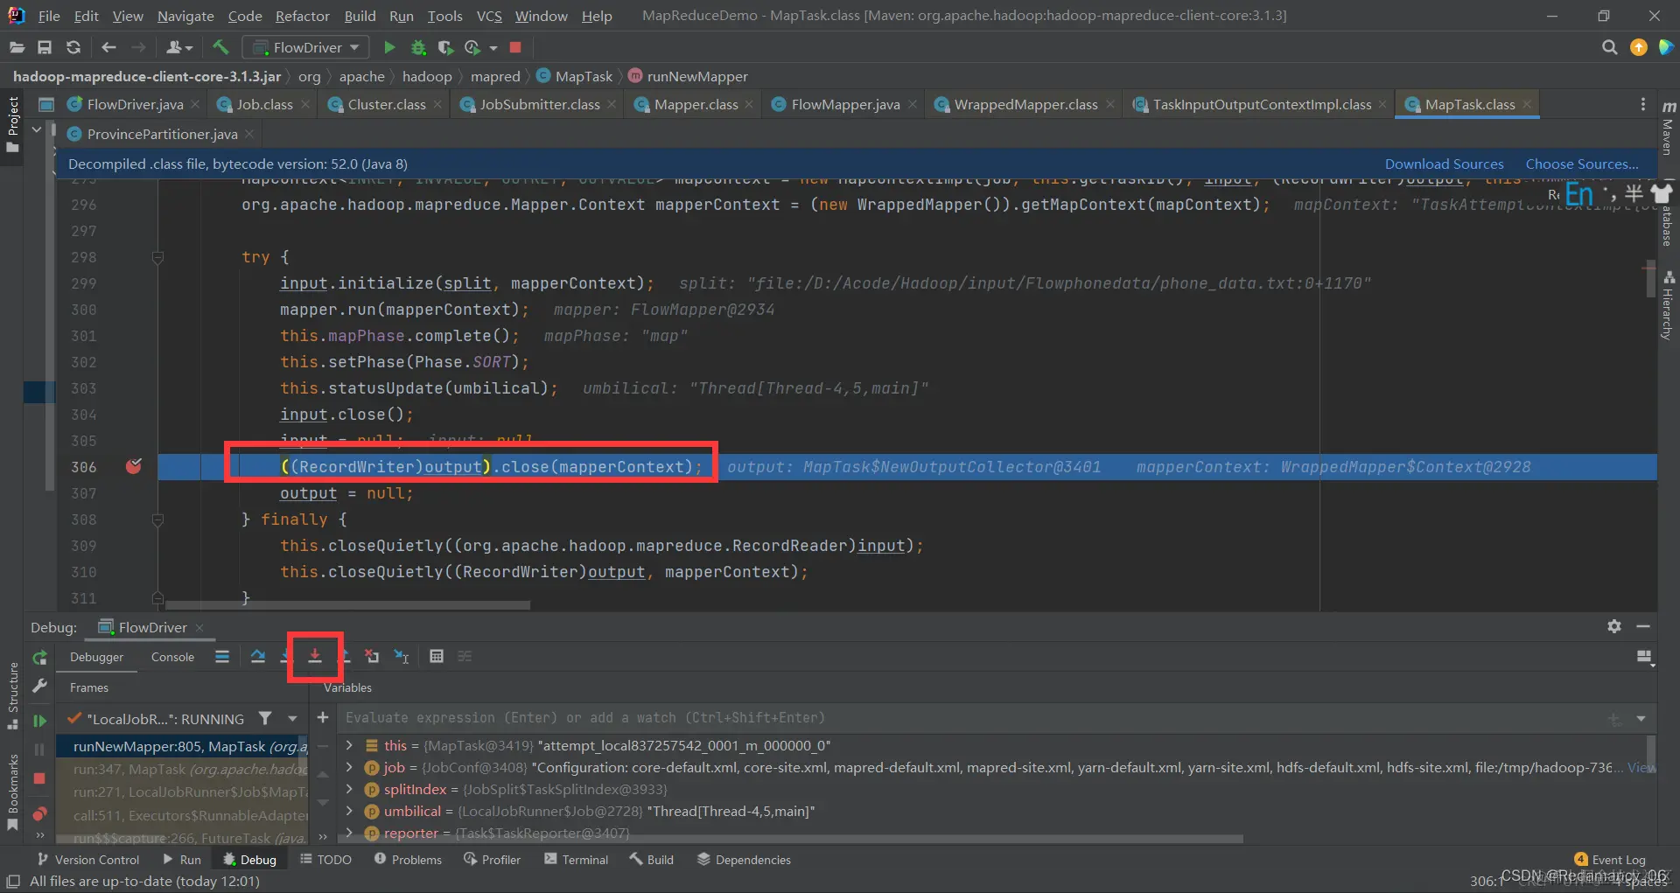Select frame run:347, MapTask
This screenshot has height=893, width=1680.
182,769
